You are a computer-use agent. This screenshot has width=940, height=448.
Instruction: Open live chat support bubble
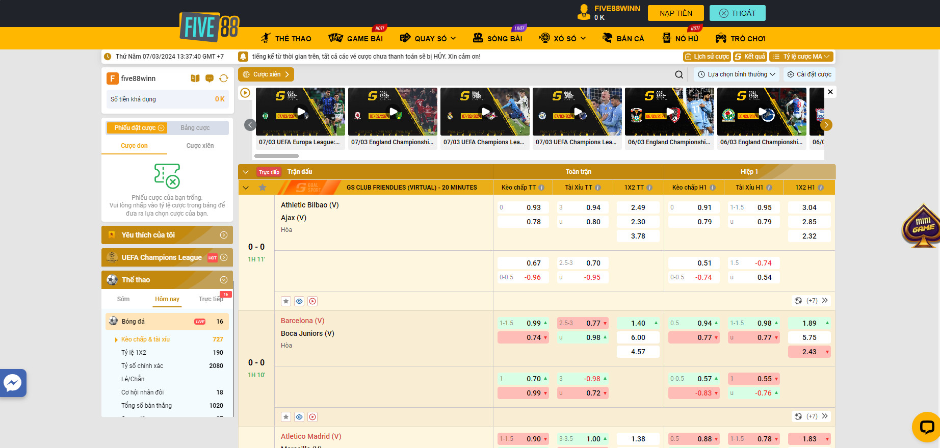(926, 427)
